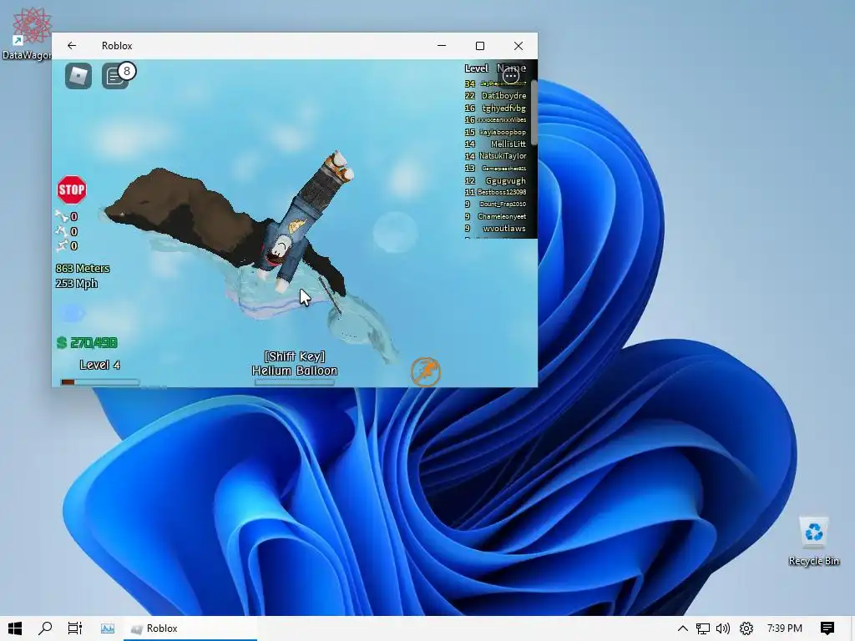Click the red STOP sign
The height and width of the screenshot is (641, 855).
point(72,189)
